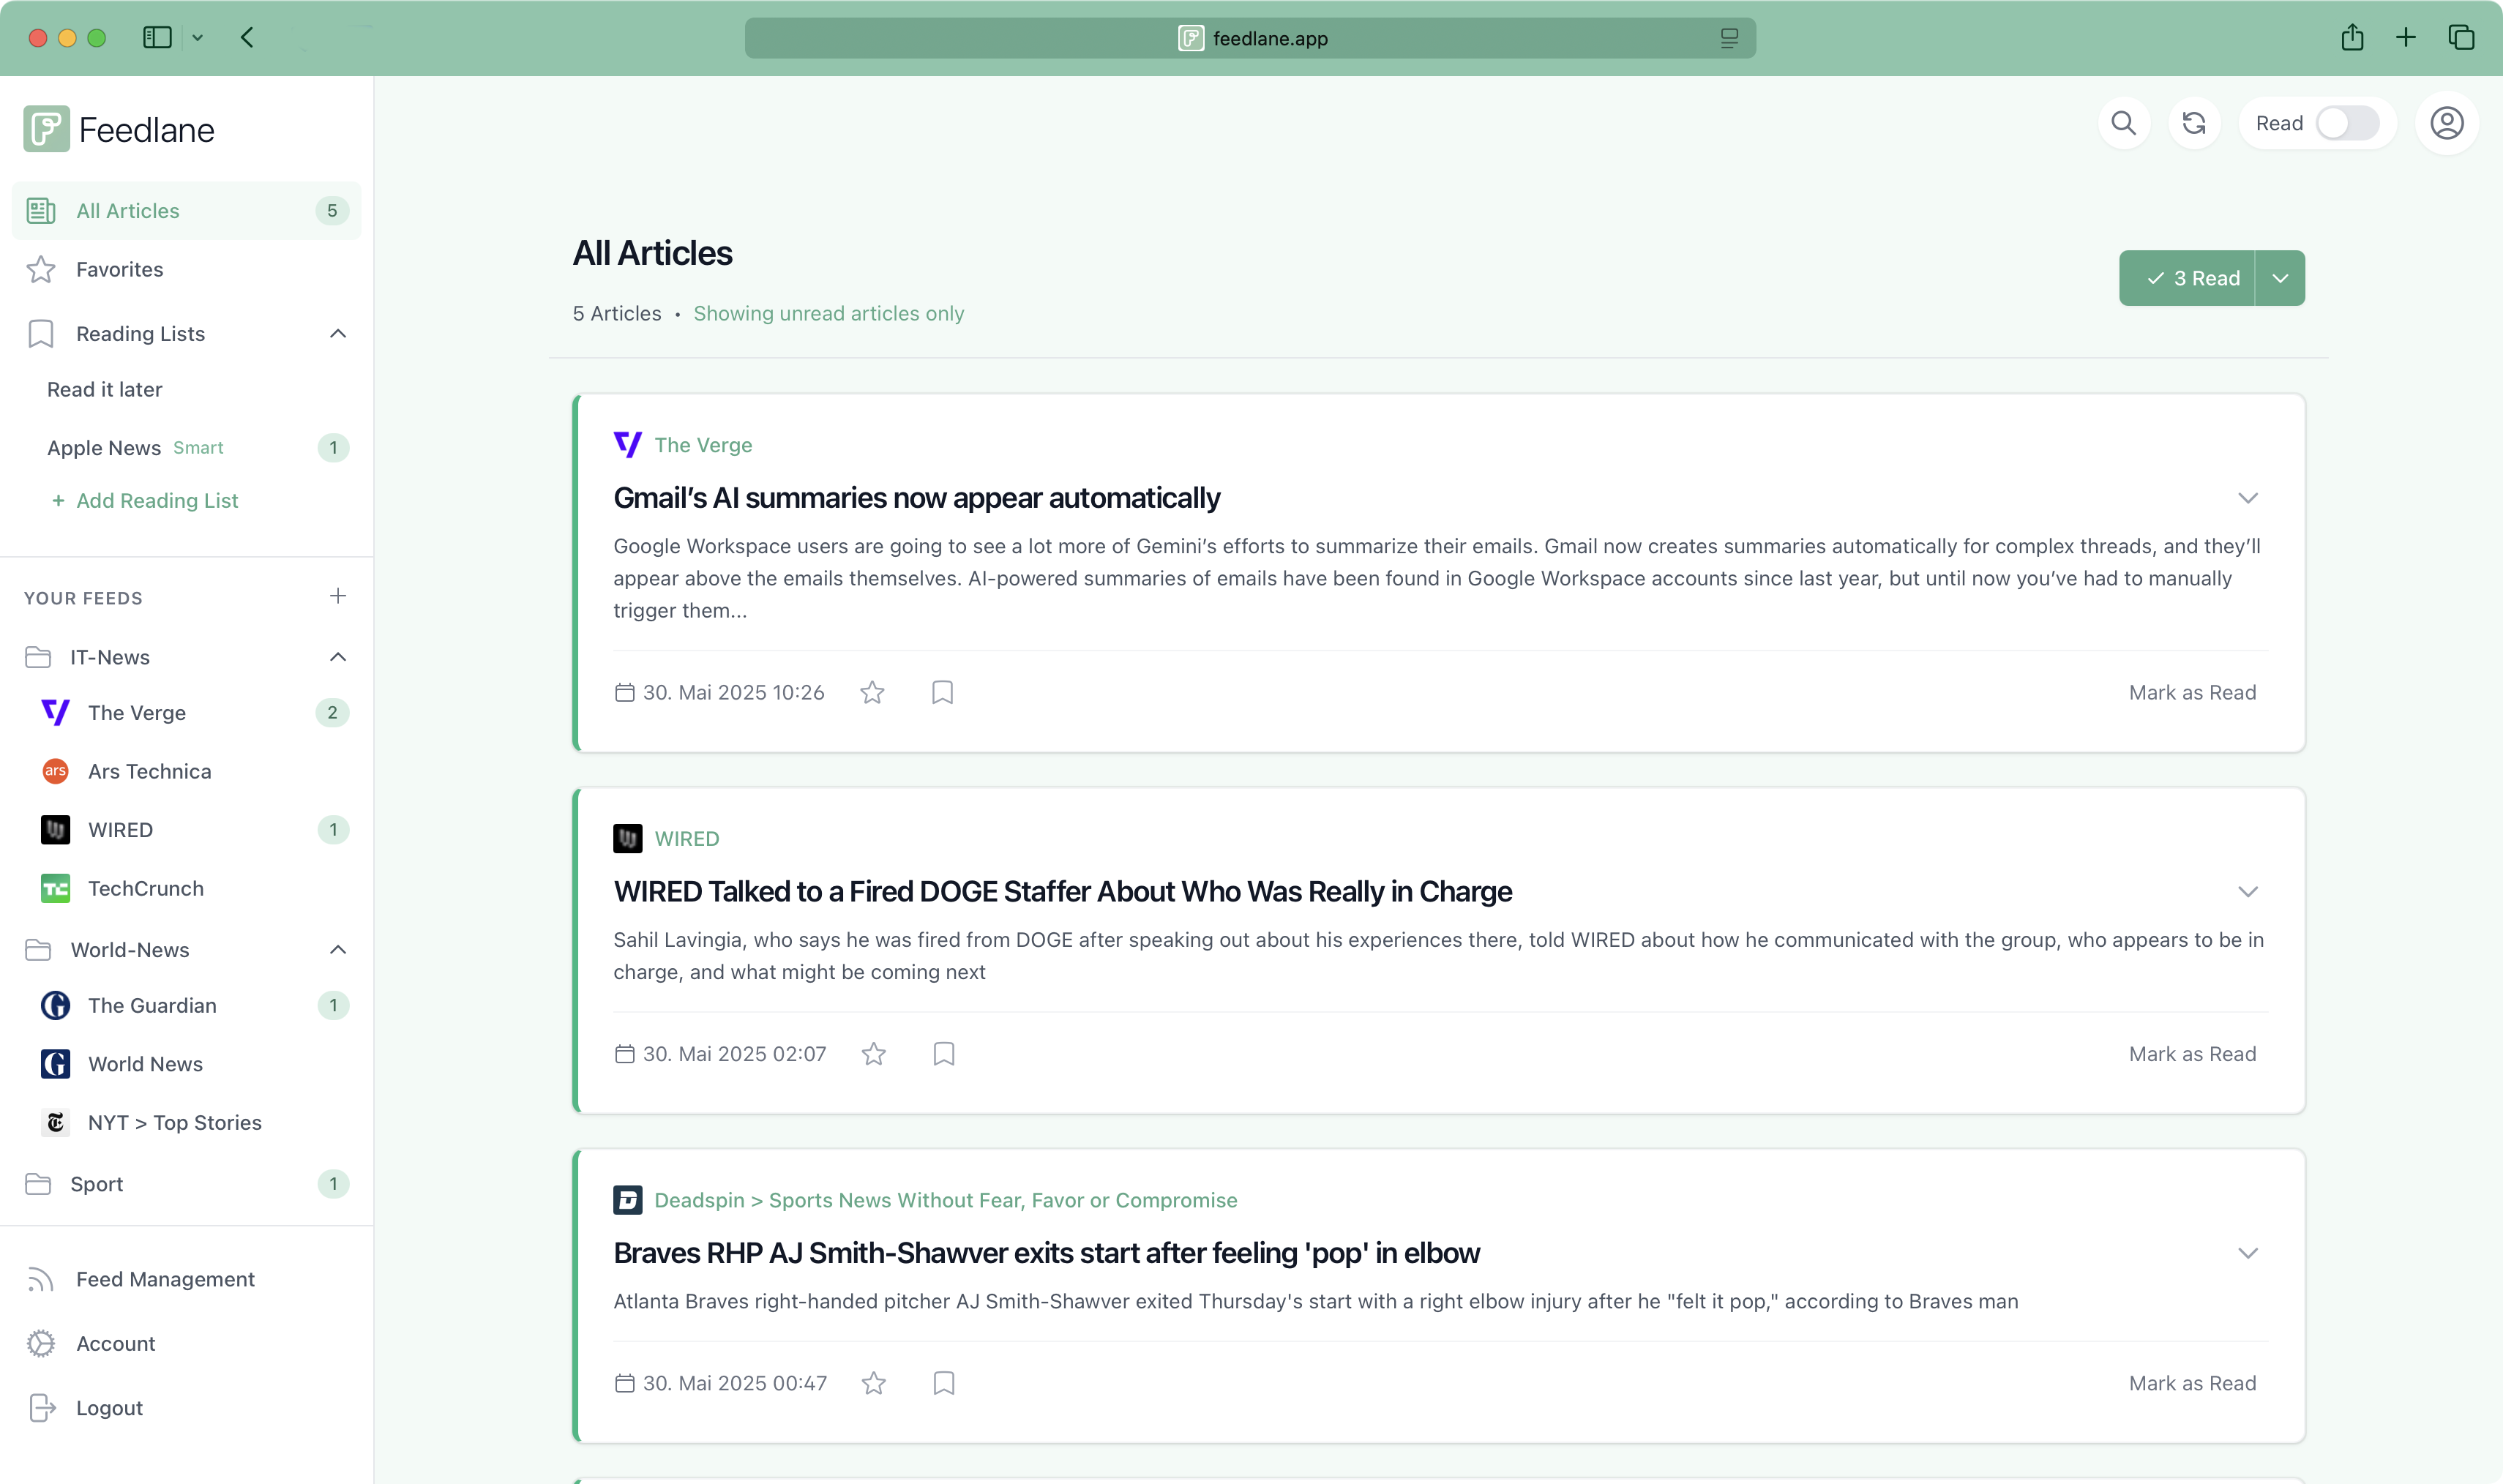The height and width of the screenshot is (1484, 2503).
Task: Click the Account gear icon
Action: point(41,1343)
